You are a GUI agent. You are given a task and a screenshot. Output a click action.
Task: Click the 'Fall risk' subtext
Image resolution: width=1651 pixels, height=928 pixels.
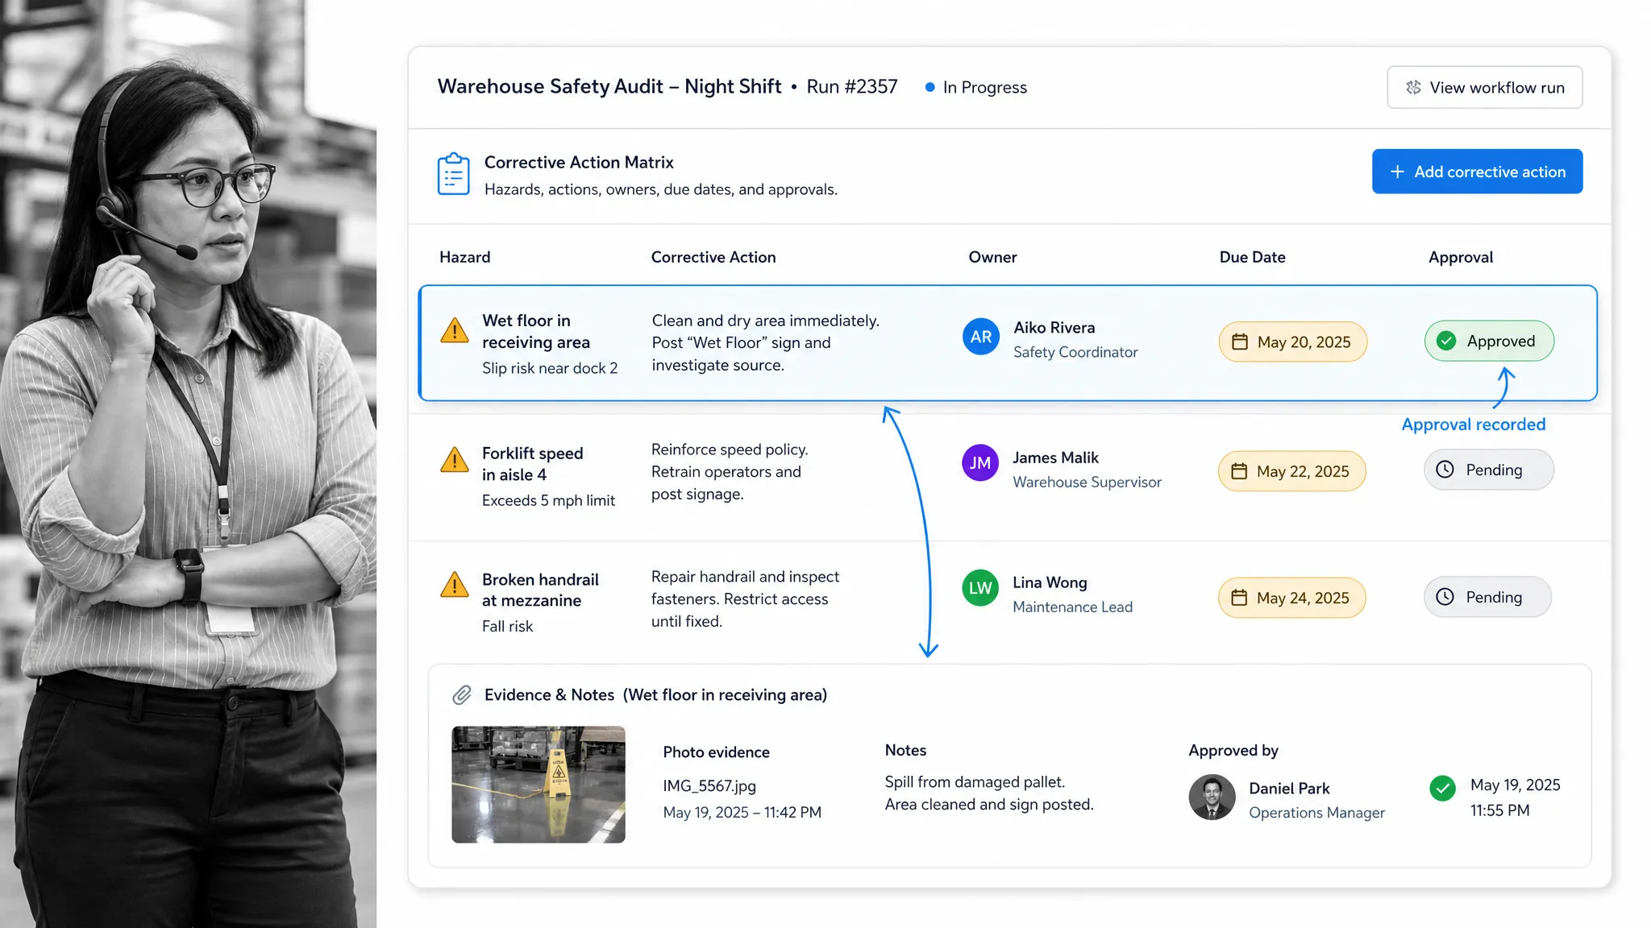coord(507,626)
